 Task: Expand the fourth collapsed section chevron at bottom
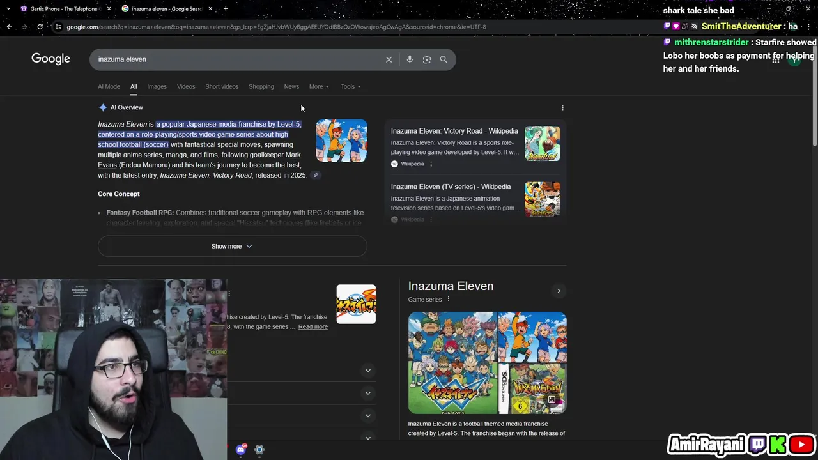(x=367, y=438)
